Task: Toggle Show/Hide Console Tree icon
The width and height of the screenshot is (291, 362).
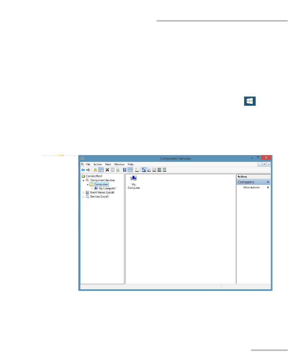Action: click(100, 170)
